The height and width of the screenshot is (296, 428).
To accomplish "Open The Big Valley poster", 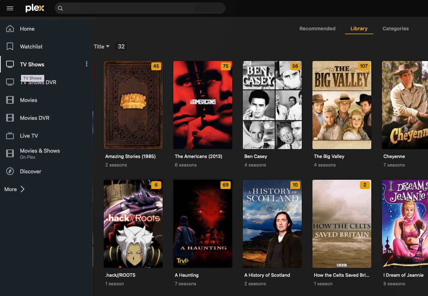I will pyautogui.click(x=342, y=105).
